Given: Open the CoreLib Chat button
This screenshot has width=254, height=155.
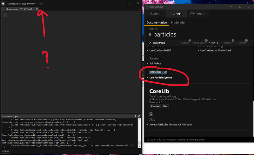Looking at the screenshot, I should [165, 106].
